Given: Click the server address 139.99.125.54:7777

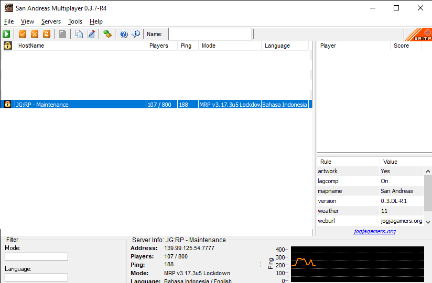Looking at the screenshot, I should pyautogui.click(x=189, y=248).
